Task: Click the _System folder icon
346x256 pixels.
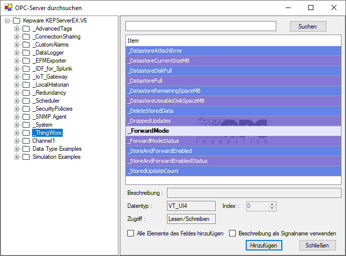Action: 26,125
